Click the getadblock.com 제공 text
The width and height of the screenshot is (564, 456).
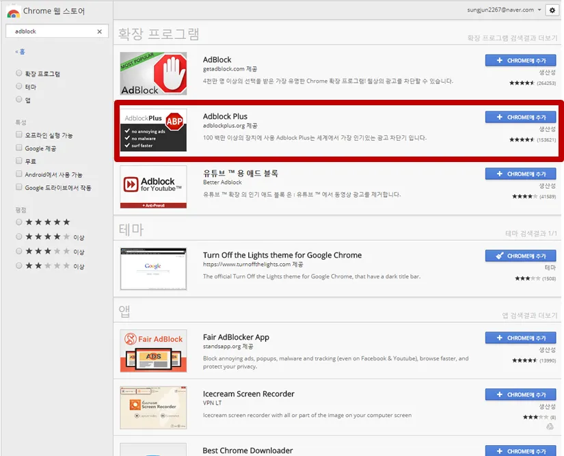tap(230, 69)
